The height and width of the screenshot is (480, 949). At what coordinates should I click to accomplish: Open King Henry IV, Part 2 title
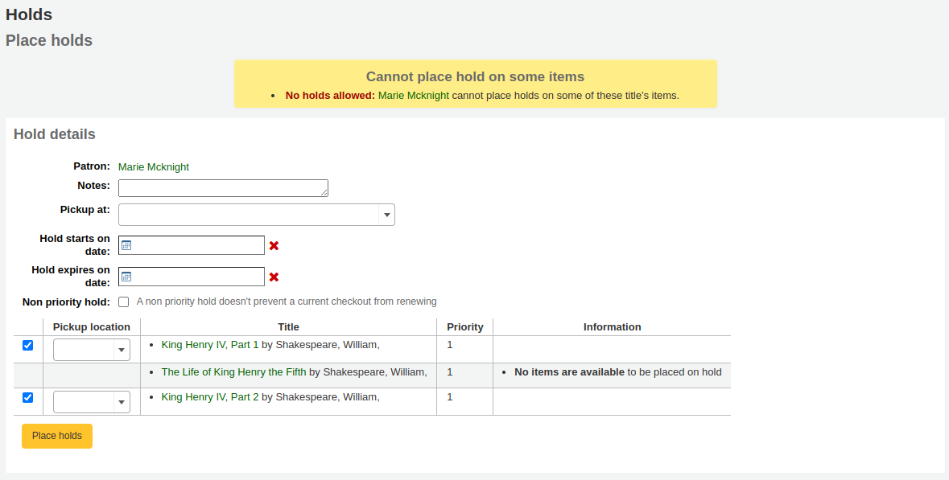tap(210, 396)
